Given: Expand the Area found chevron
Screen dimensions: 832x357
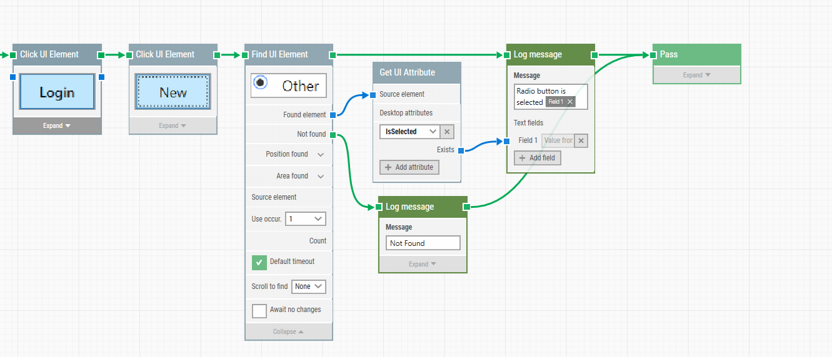Looking at the screenshot, I should [x=321, y=177].
